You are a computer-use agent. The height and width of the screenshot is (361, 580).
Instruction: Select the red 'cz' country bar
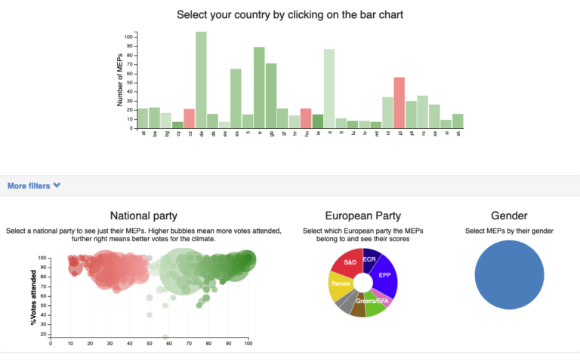(x=190, y=118)
